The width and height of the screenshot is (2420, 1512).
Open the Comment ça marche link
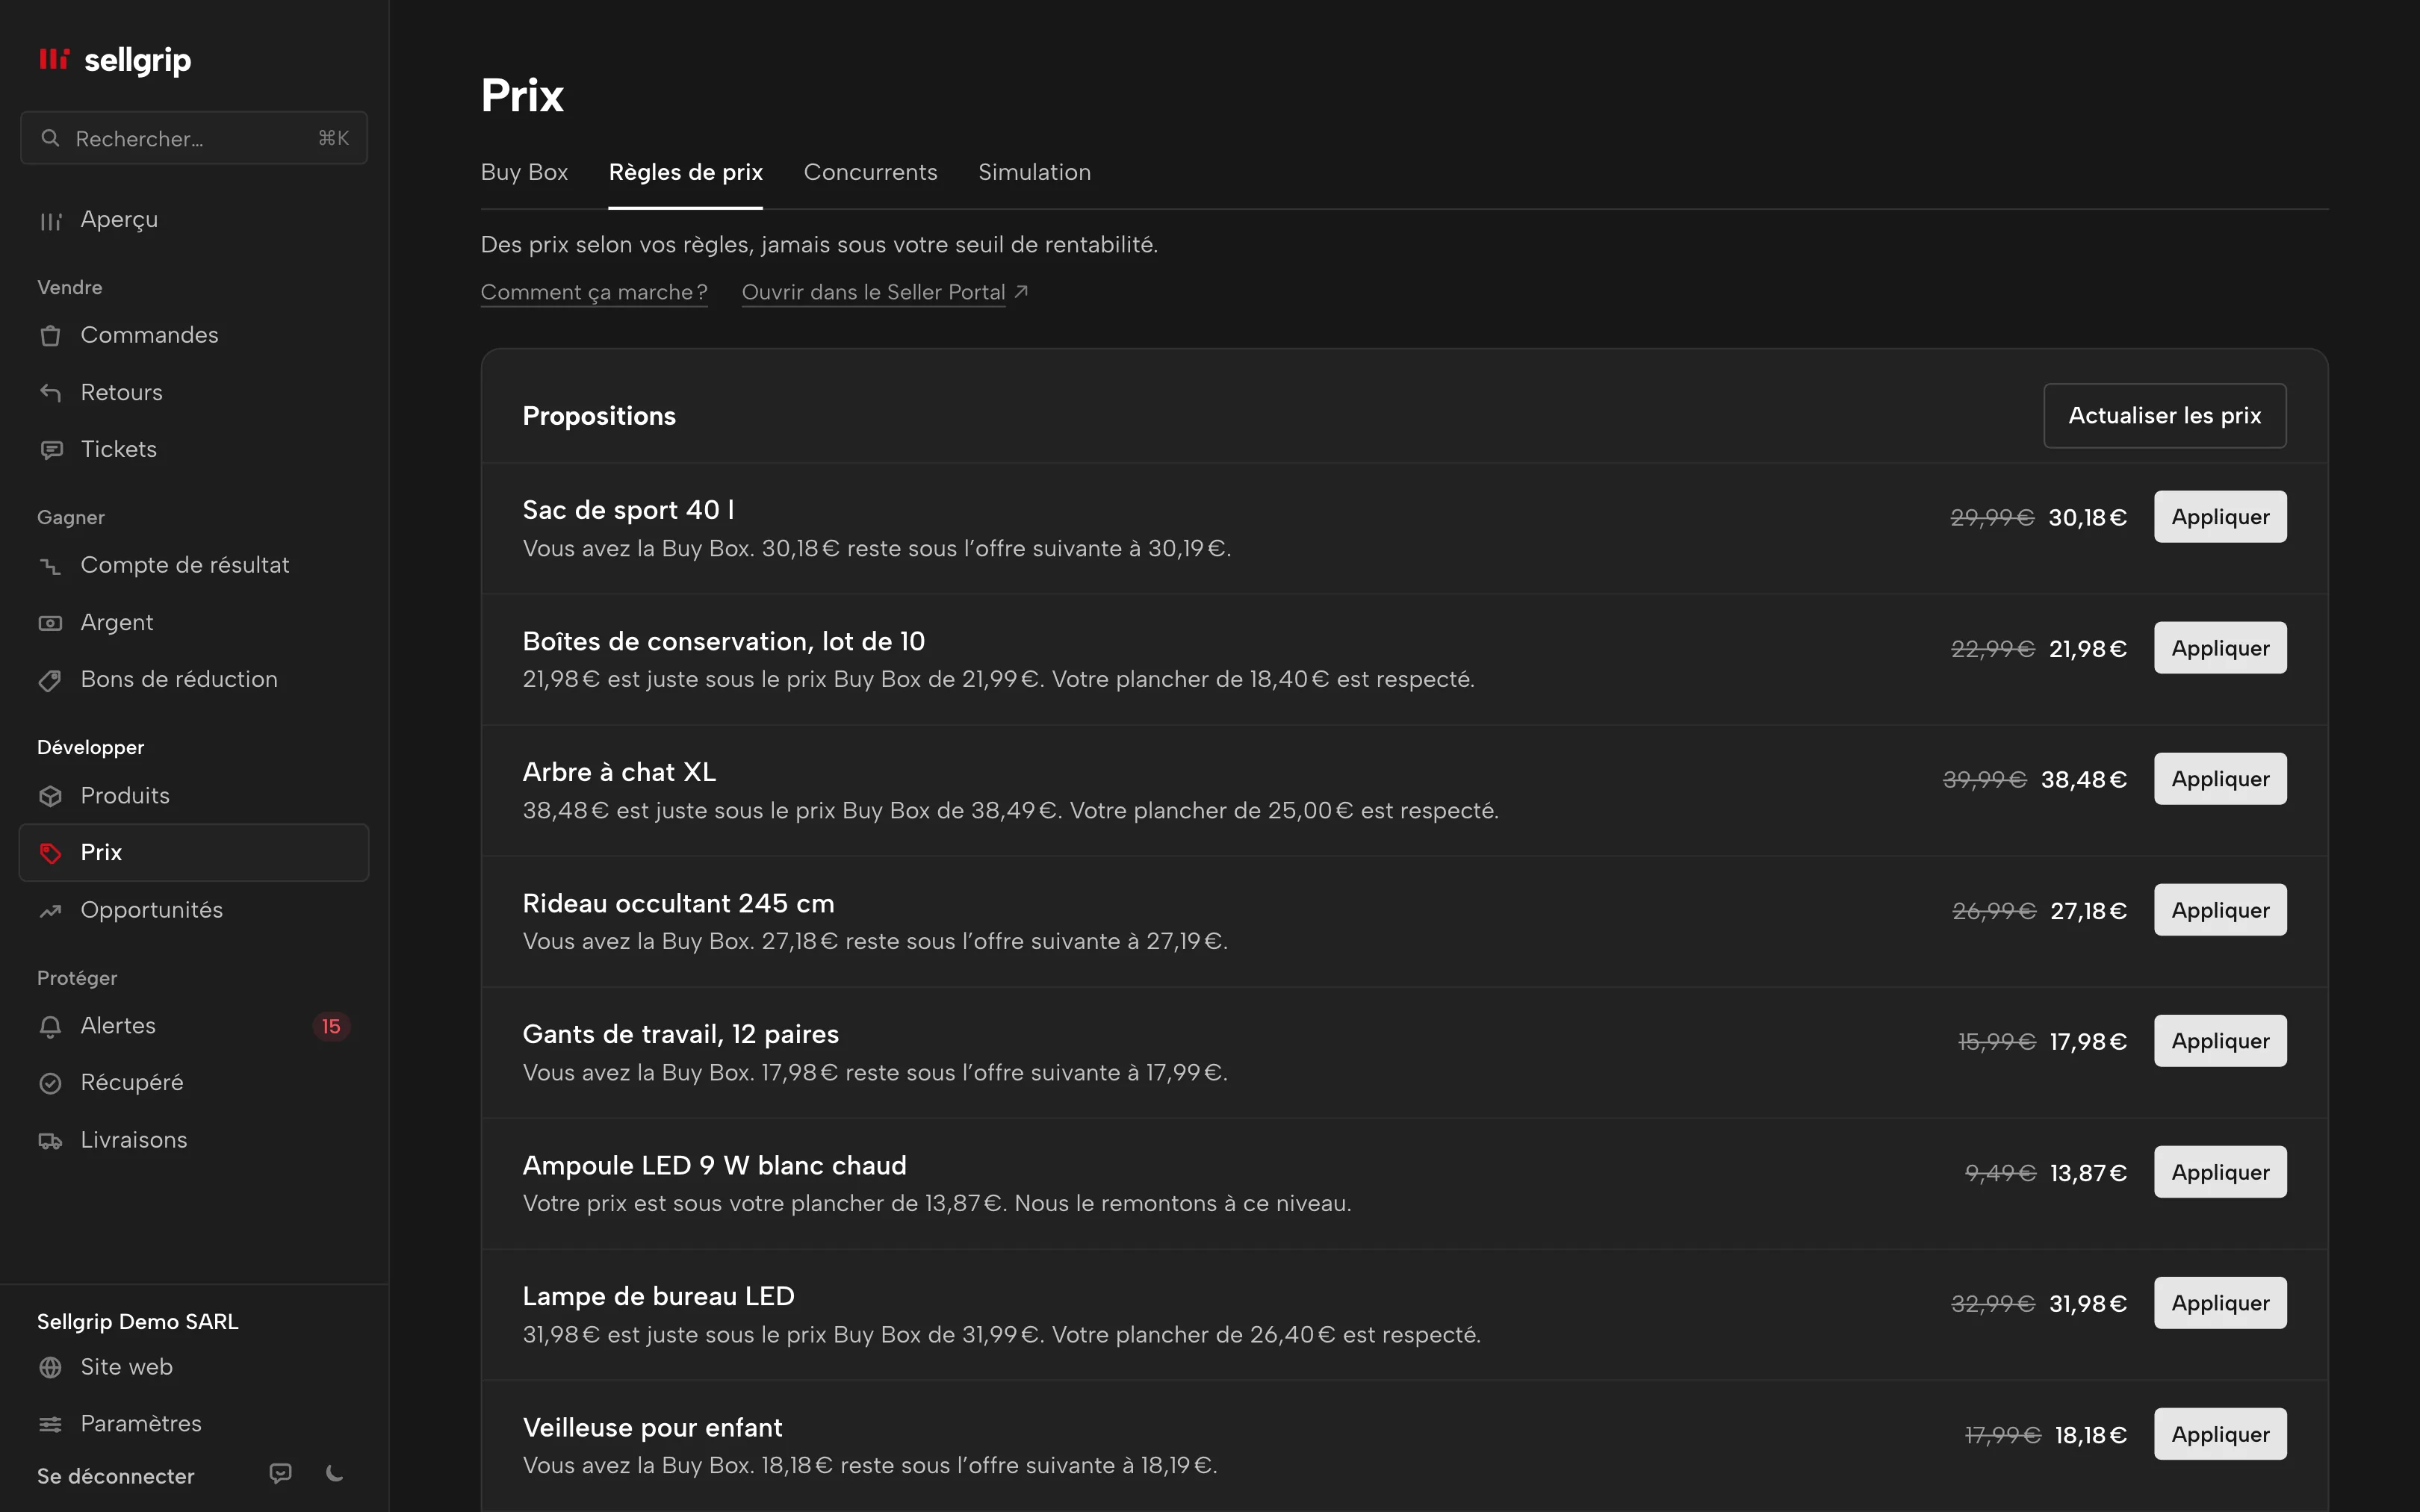coord(594,292)
